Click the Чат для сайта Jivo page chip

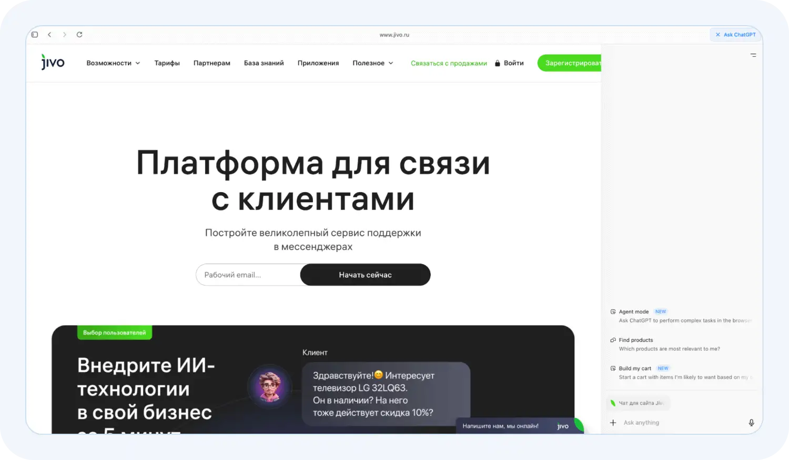coord(639,403)
